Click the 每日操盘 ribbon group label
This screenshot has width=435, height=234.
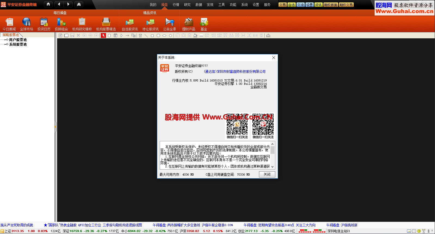pyautogui.click(x=60, y=13)
